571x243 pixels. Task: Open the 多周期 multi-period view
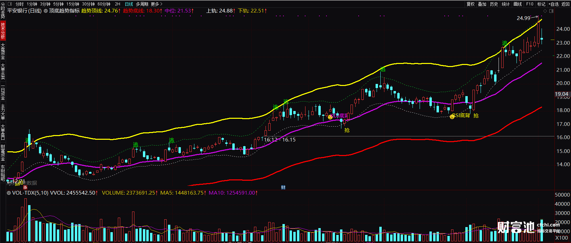(142, 4)
